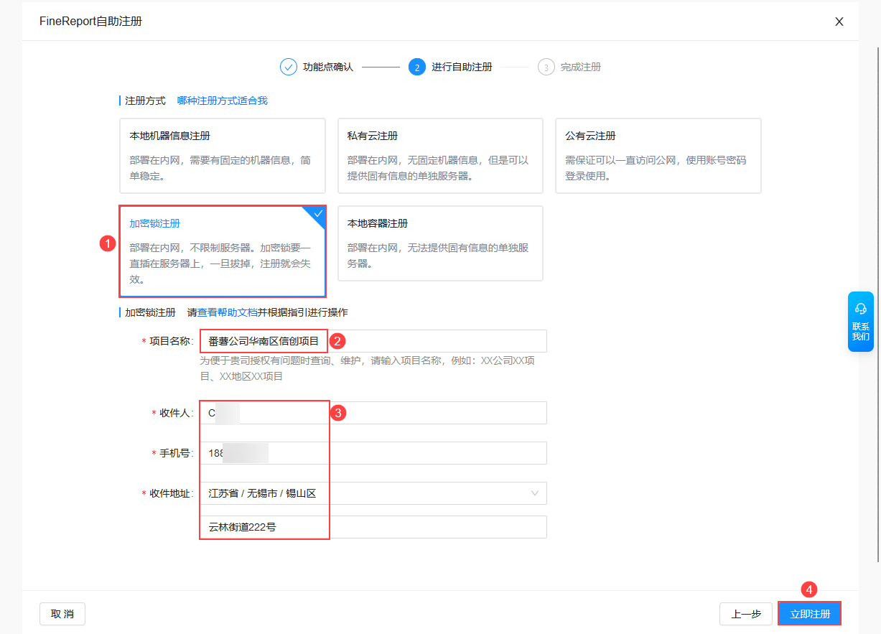The width and height of the screenshot is (881, 634).
Task: Close the FineReport自助注册 dialog
Action: click(839, 22)
